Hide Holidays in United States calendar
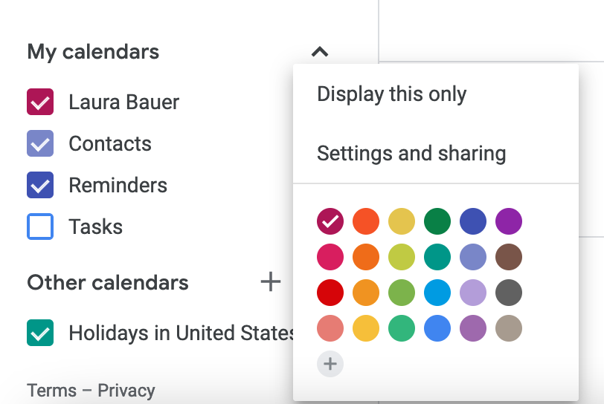Viewport: 604px width, 404px height. click(40, 333)
